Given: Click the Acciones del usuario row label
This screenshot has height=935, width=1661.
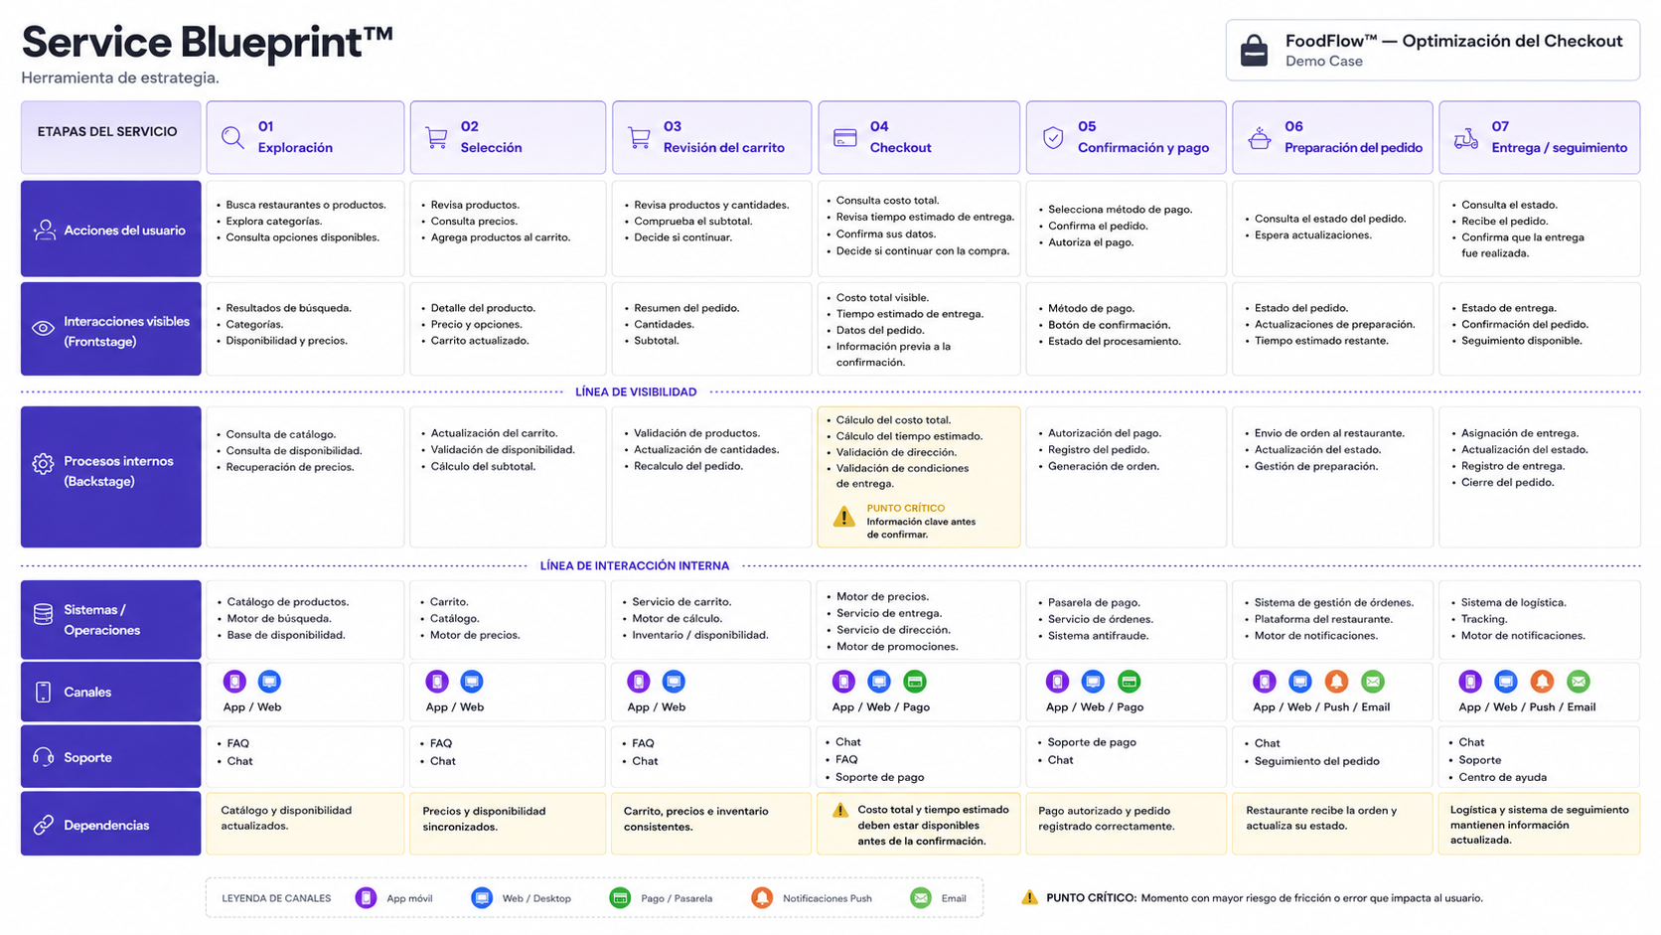Looking at the screenshot, I should [x=111, y=229].
